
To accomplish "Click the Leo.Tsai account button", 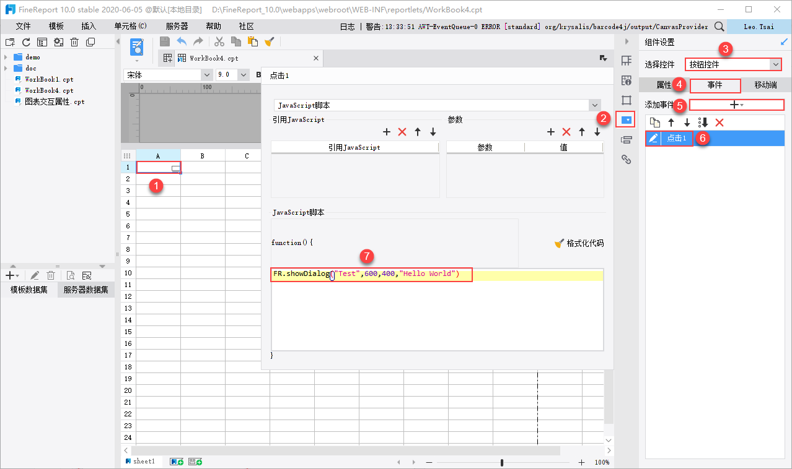I will pyautogui.click(x=759, y=27).
